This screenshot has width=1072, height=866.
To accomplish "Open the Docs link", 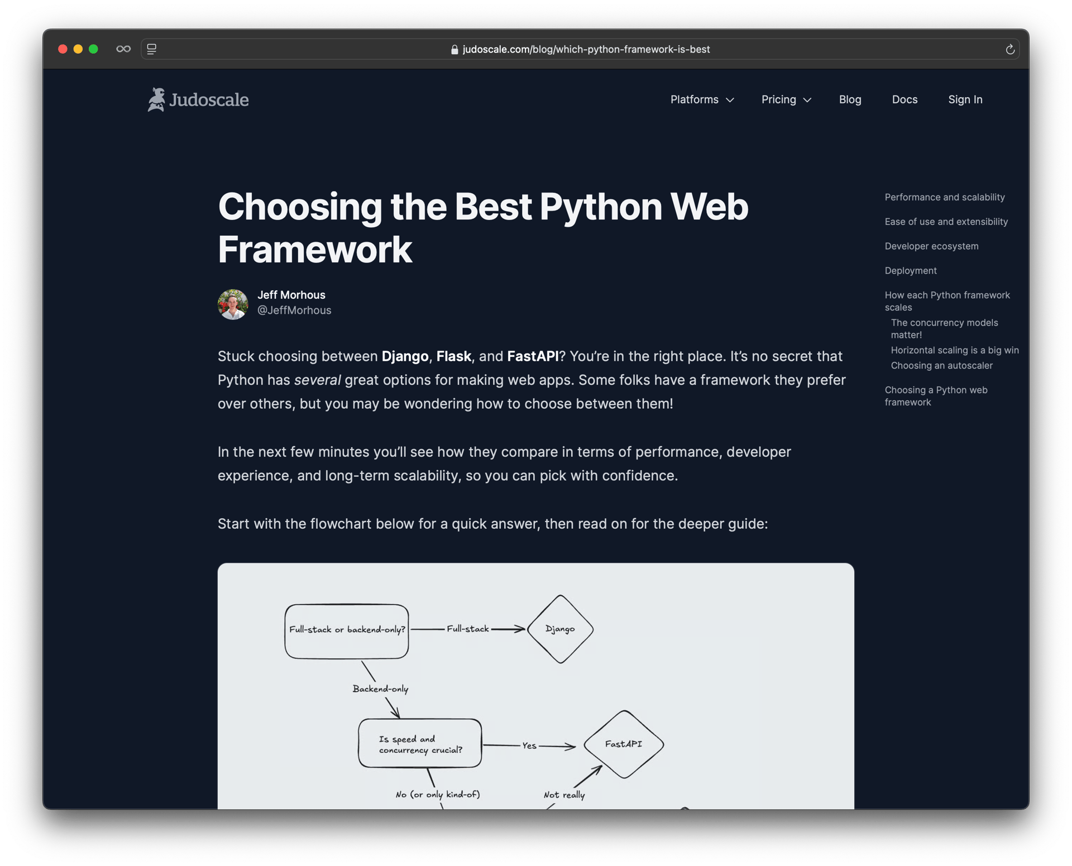I will 904,99.
